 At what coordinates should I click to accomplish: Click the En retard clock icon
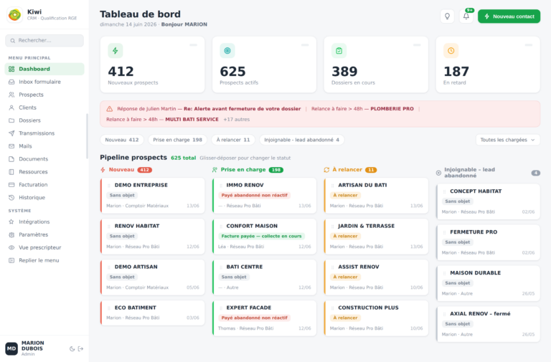(x=451, y=51)
